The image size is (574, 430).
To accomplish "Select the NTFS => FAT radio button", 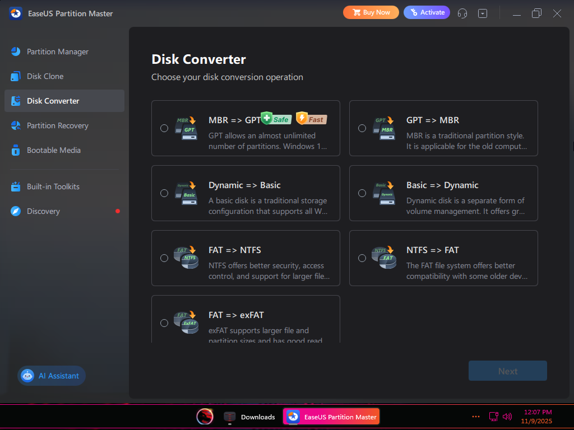I will coord(362,258).
